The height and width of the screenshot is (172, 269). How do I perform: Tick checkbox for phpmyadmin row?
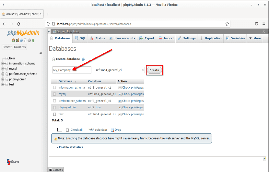54,107
